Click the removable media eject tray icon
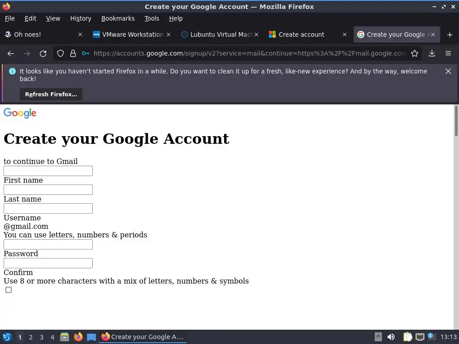Viewport: 459px width, 344px height. pos(378,337)
